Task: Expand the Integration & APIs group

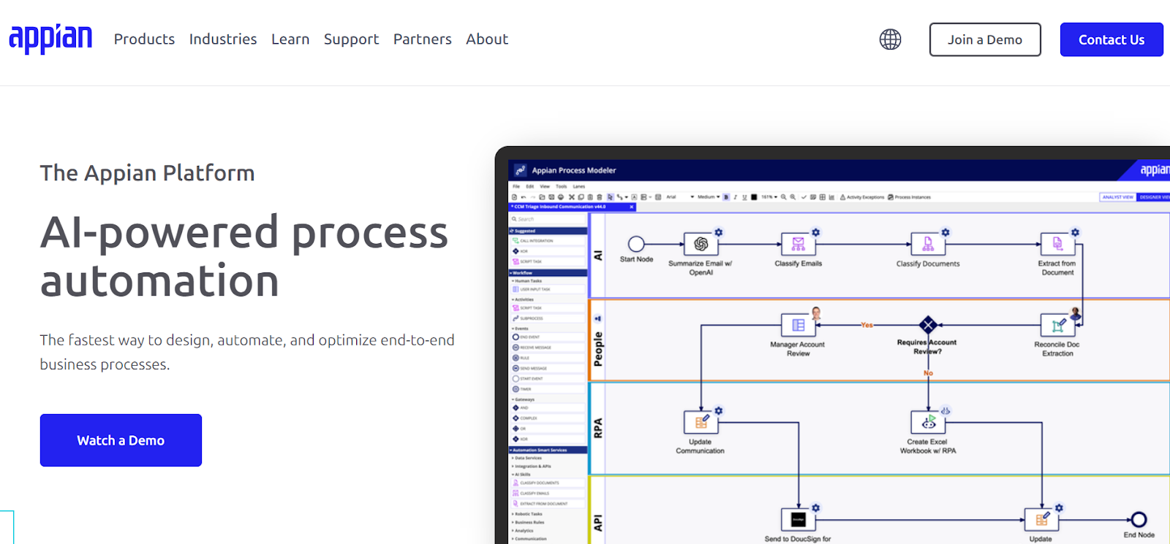Action: tap(532, 466)
